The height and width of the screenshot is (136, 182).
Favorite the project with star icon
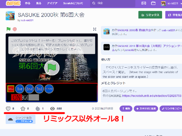pos(23,108)
